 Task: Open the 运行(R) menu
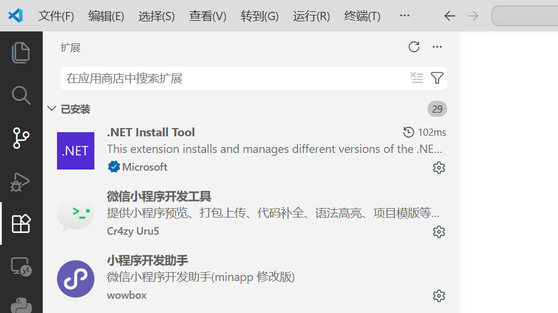(312, 16)
